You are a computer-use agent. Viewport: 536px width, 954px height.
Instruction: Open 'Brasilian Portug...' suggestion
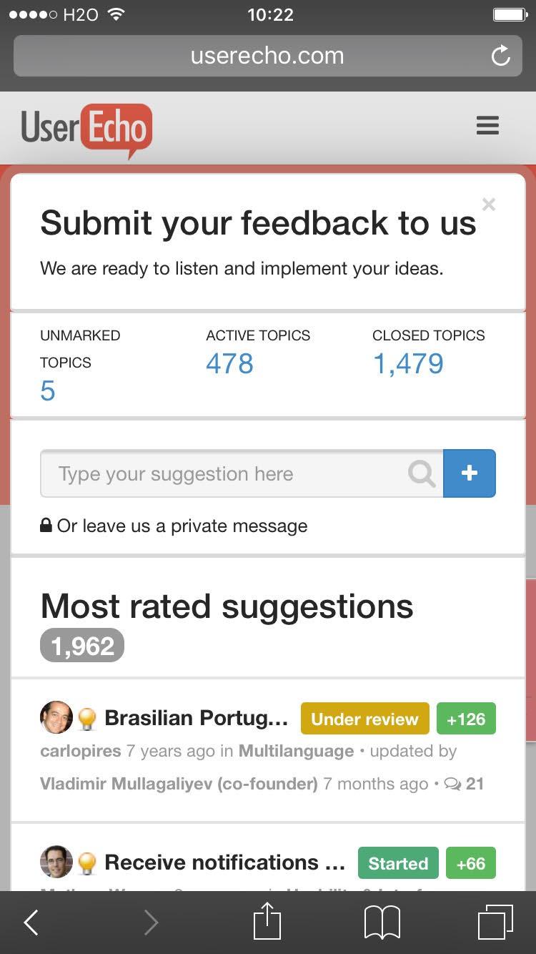point(197,718)
